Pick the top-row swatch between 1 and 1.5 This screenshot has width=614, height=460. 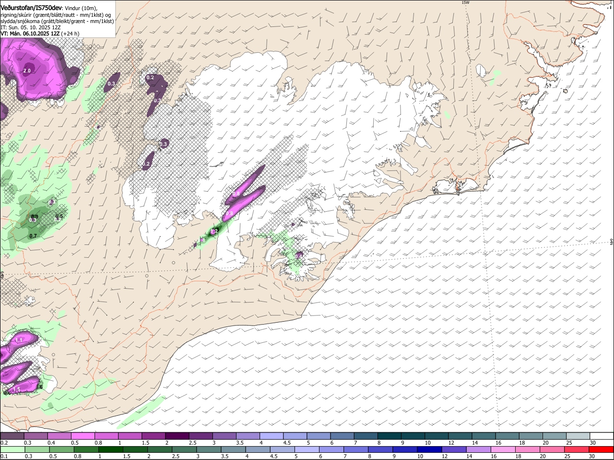coord(130,436)
